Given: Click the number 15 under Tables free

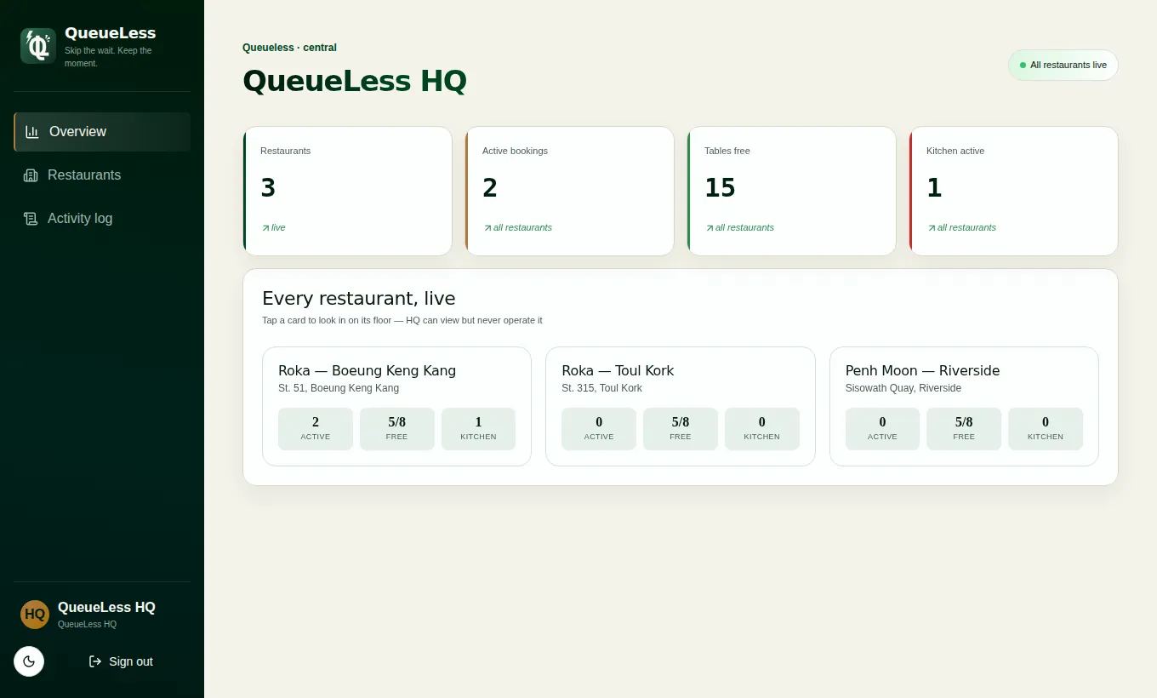Looking at the screenshot, I should point(720,188).
